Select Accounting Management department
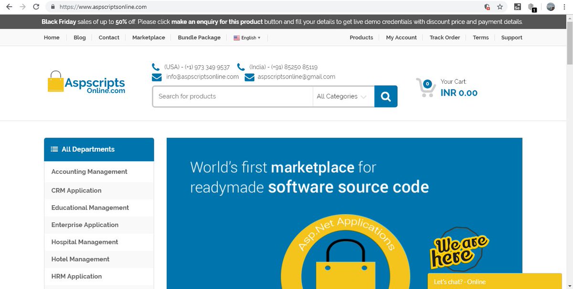This screenshot has height=289, width=573. pos(89,172)
